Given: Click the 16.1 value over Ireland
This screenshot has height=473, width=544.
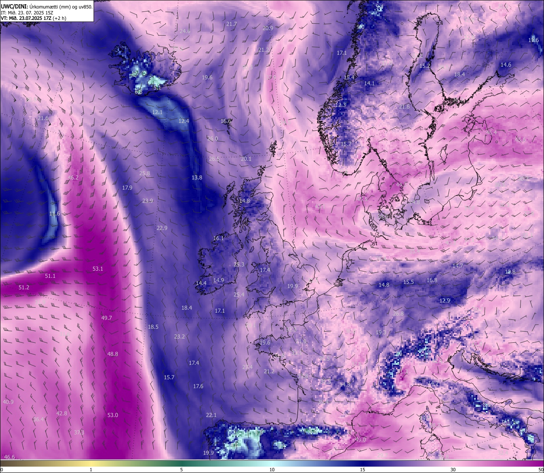Looking at the screenshot, I should click(218, 238).
